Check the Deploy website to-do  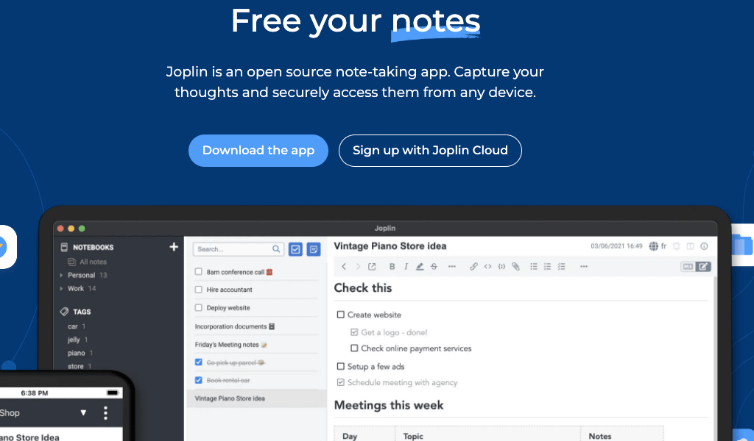click(198, 307)
